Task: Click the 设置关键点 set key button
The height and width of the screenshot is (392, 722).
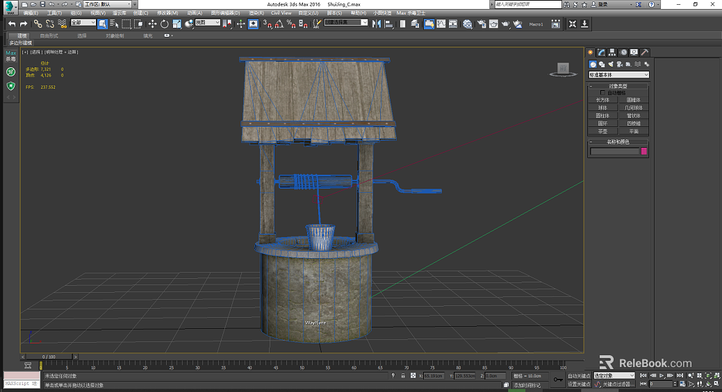Action: [x=579, y=384]
